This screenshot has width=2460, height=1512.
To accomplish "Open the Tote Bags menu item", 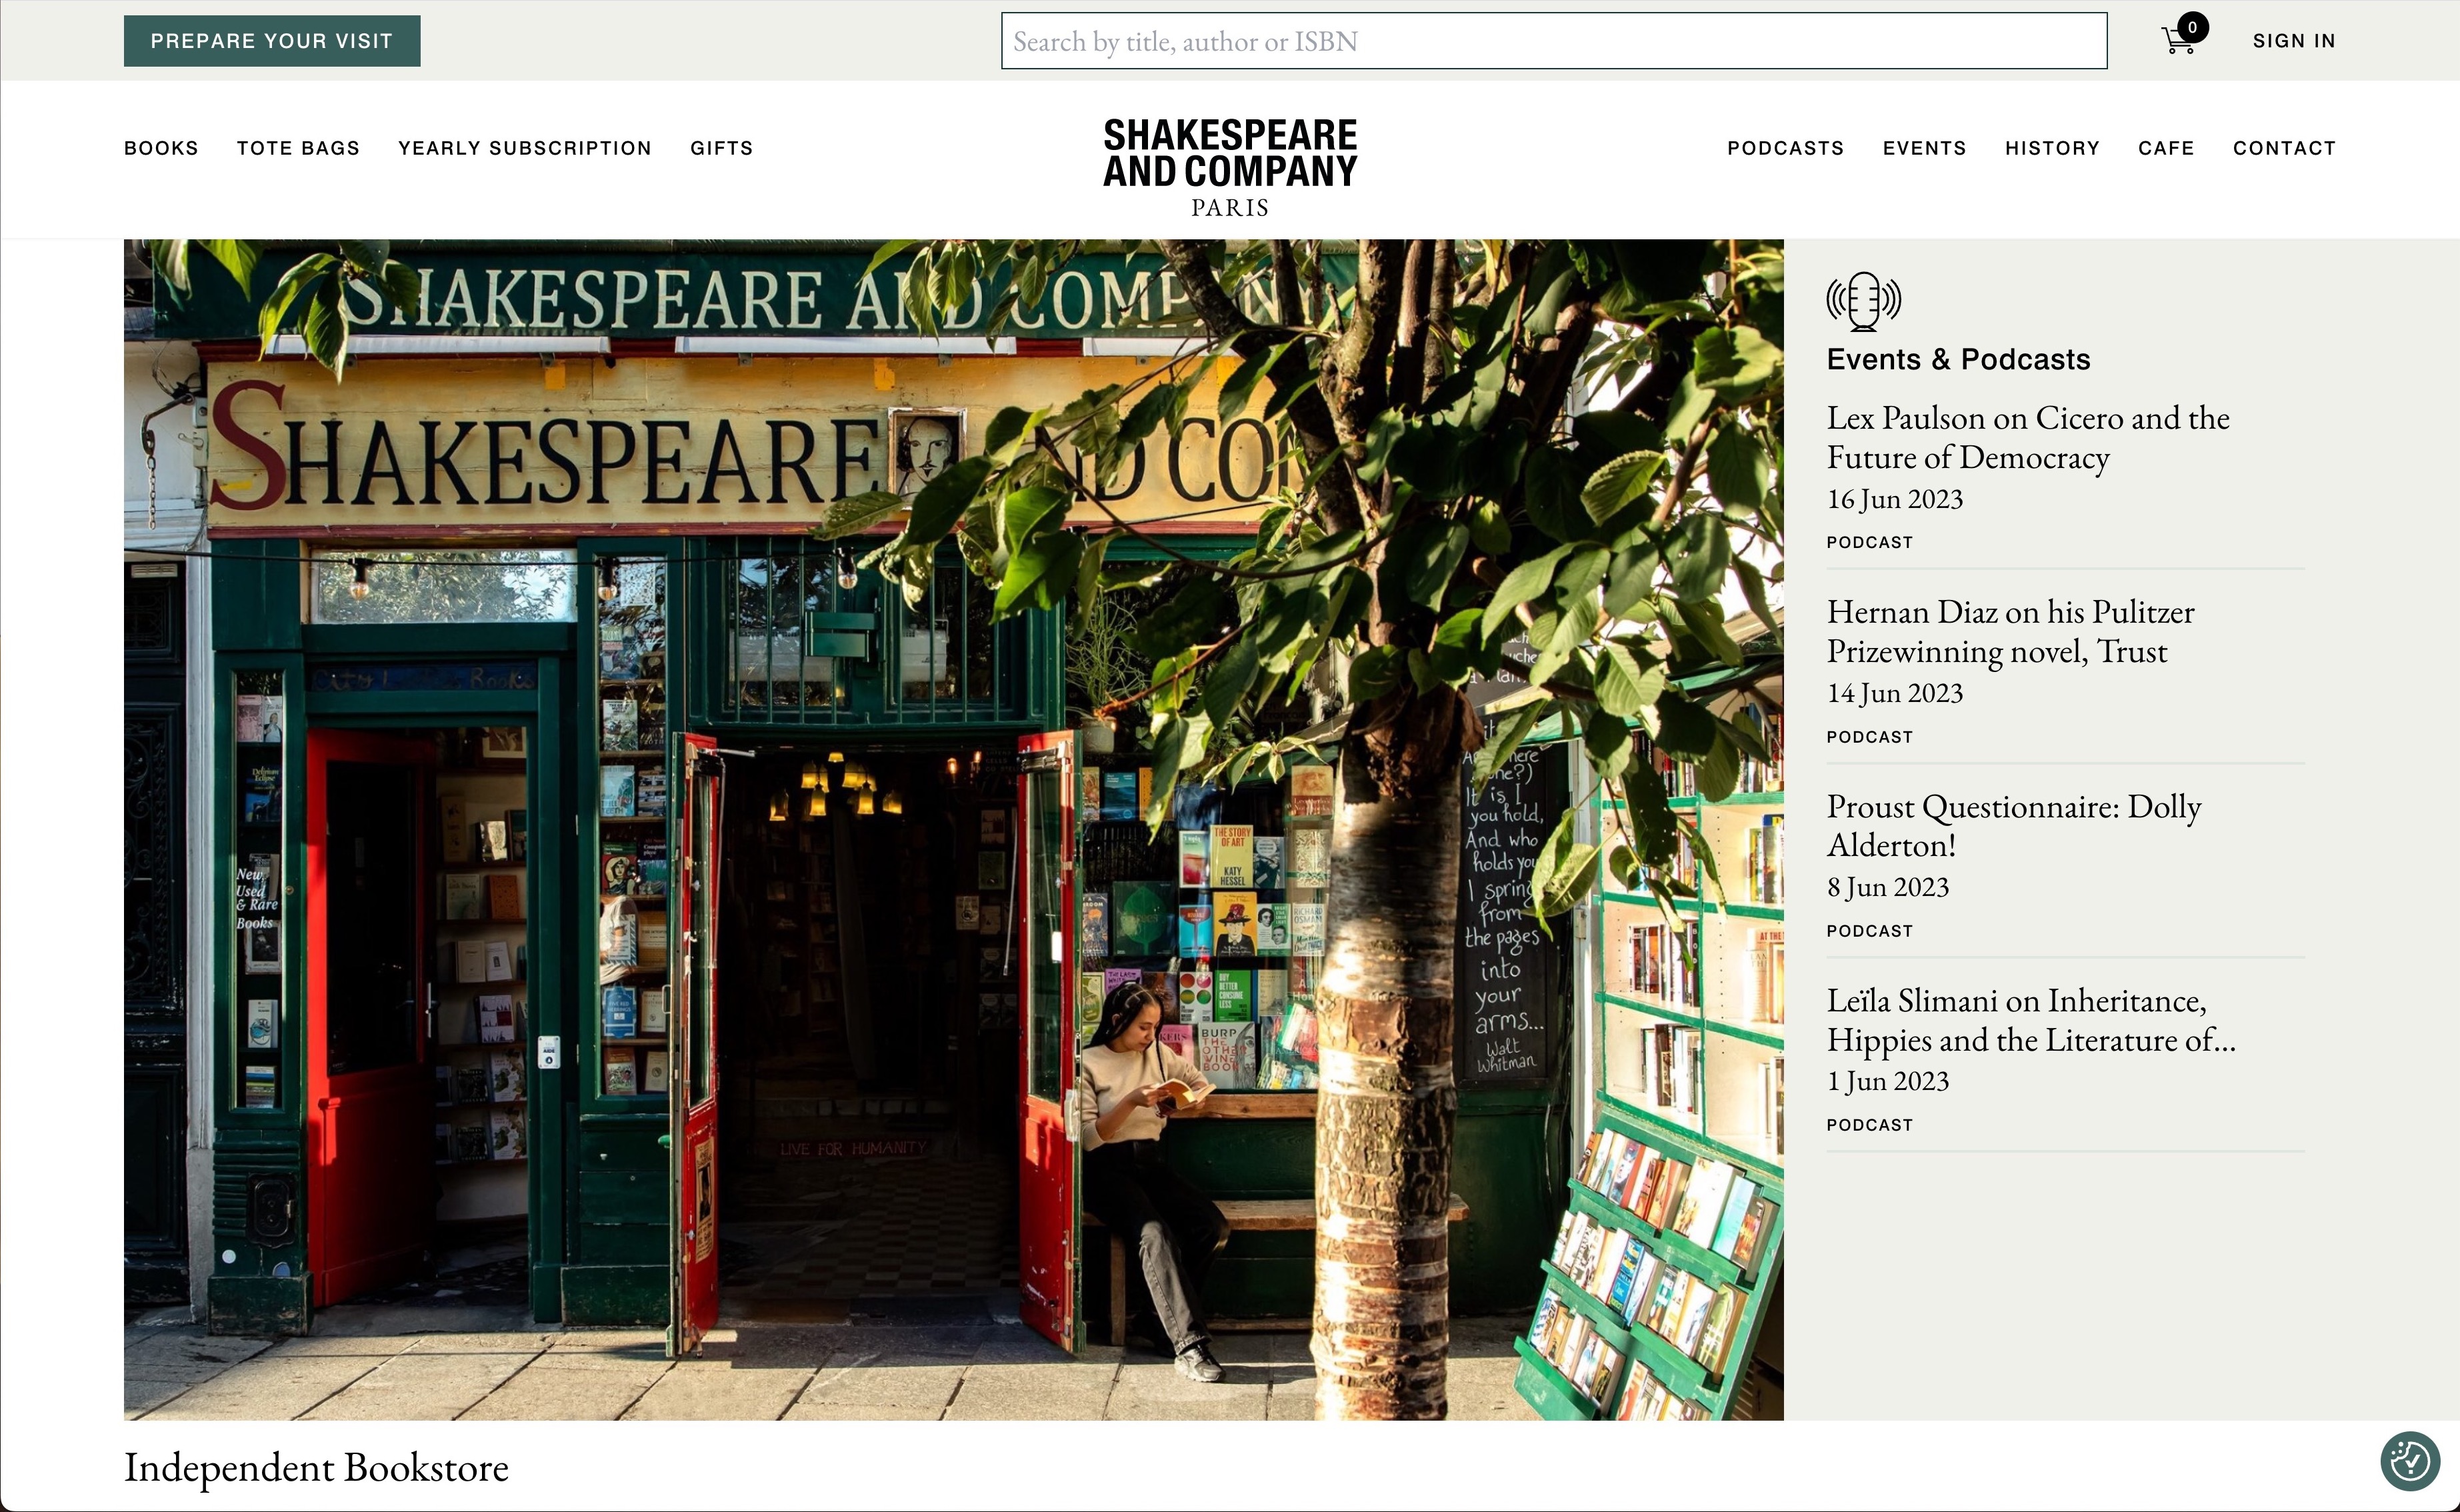I will 298,148.
